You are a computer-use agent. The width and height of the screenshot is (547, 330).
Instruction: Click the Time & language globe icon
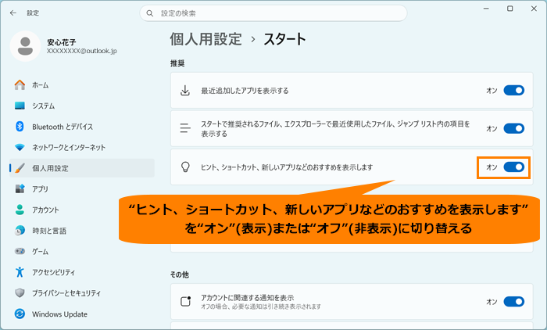(x=20, y=231)
